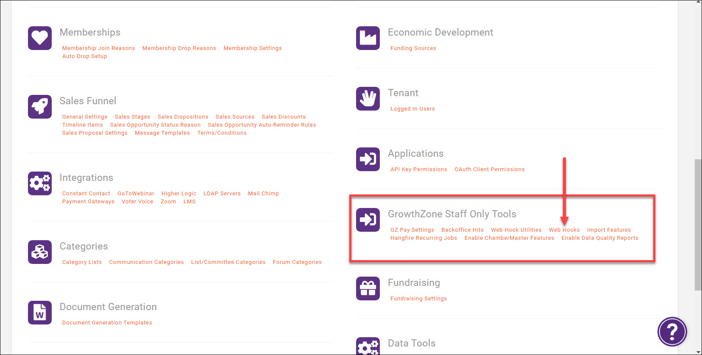This screenshot has width=702, height=355.
Task: Open the help question mark button
Action: point(672,331)
